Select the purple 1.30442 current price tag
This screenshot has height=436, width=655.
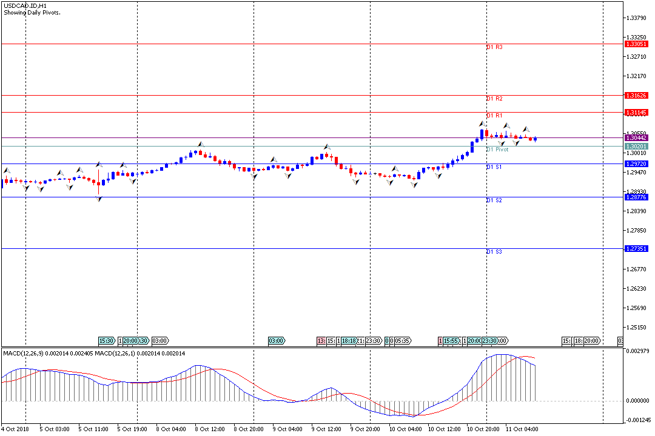point(636,137)
